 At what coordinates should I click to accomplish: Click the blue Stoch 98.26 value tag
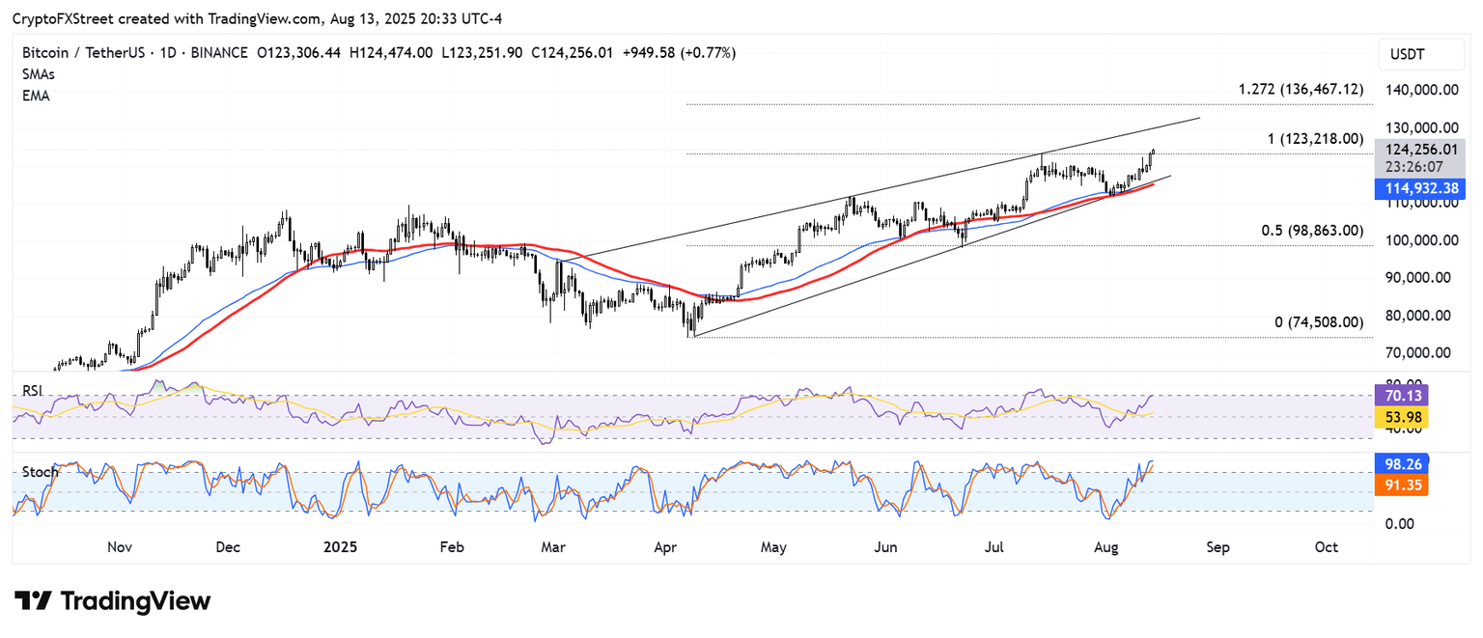coord(1398,464)
